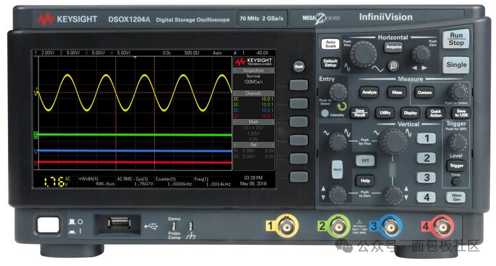Toggle channel 3 with the 3 key
The image size is (496, 266).
tap(426, 177)
